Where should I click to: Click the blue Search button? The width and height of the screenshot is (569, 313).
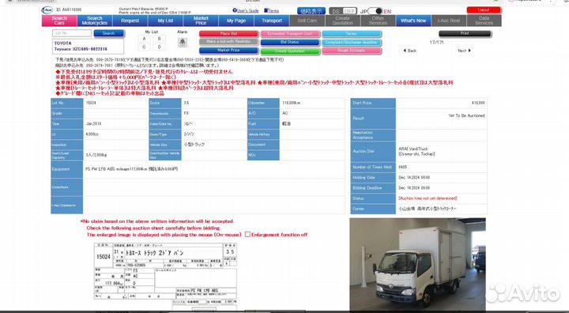tap(108, 33)
